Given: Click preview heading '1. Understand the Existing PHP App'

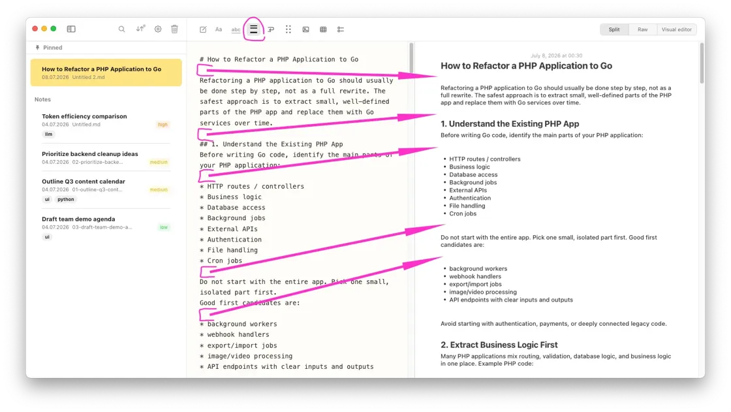Looking at the screenshot, I should (x=510, y=123).
